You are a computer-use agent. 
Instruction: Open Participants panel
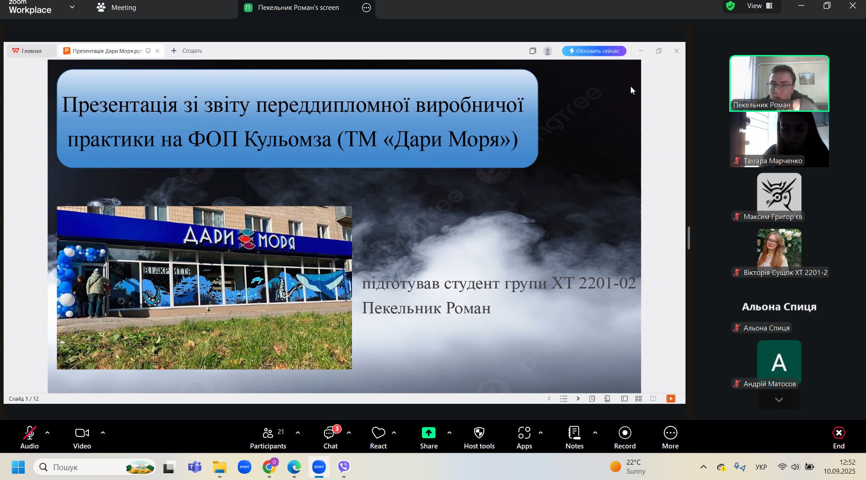(x=268, y=438)
